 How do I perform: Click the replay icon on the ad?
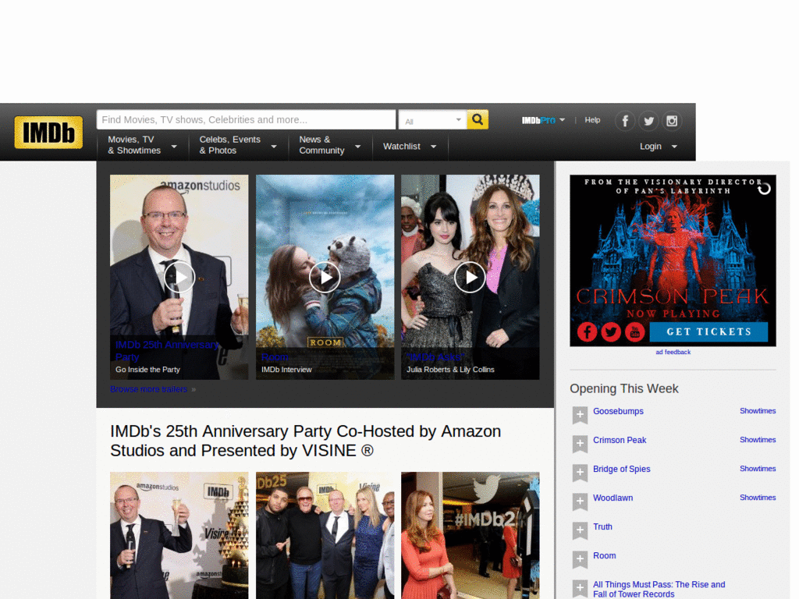(764, 189)
